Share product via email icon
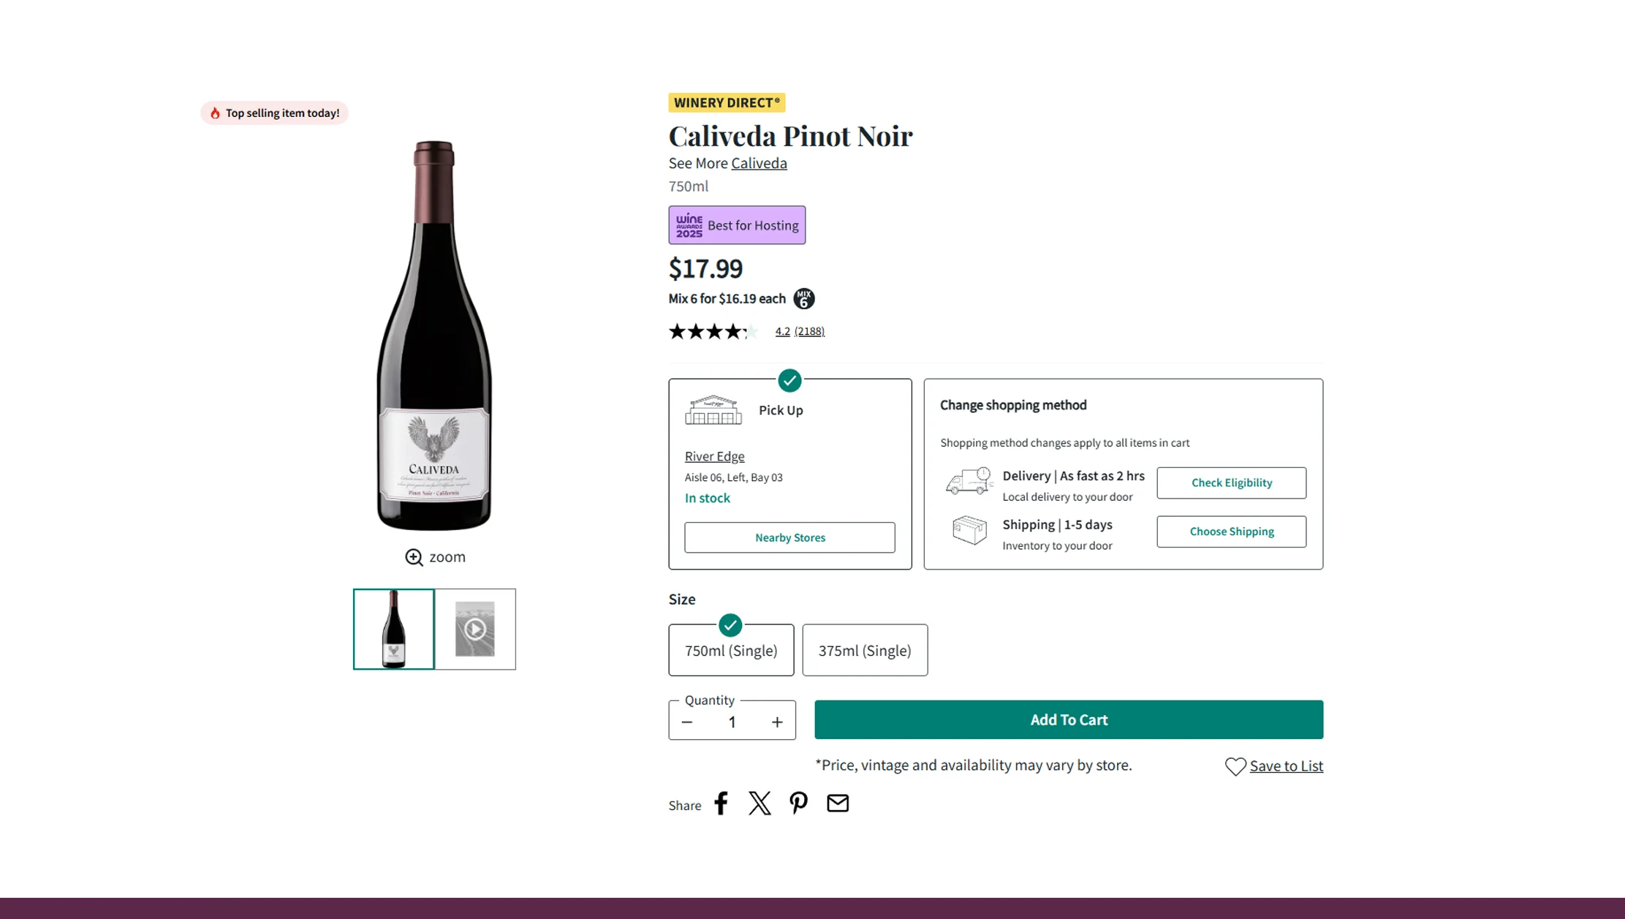 click(838, 803)
